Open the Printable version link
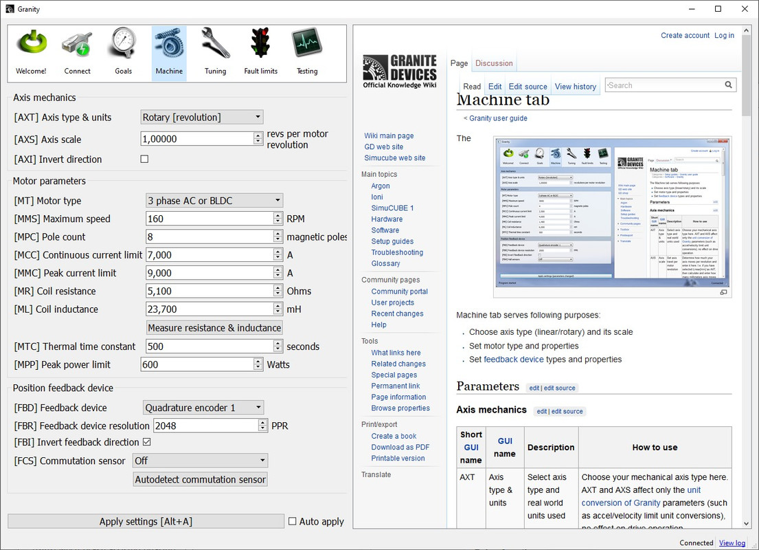759x550 pixels. click(398, 459)
